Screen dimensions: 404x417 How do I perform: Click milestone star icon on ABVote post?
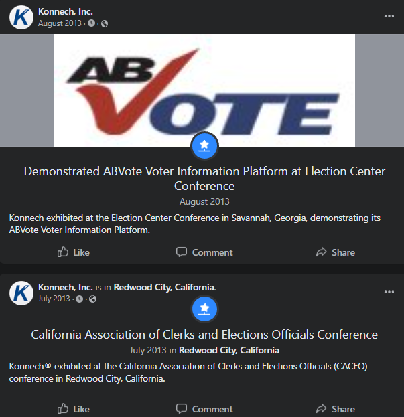204,145
